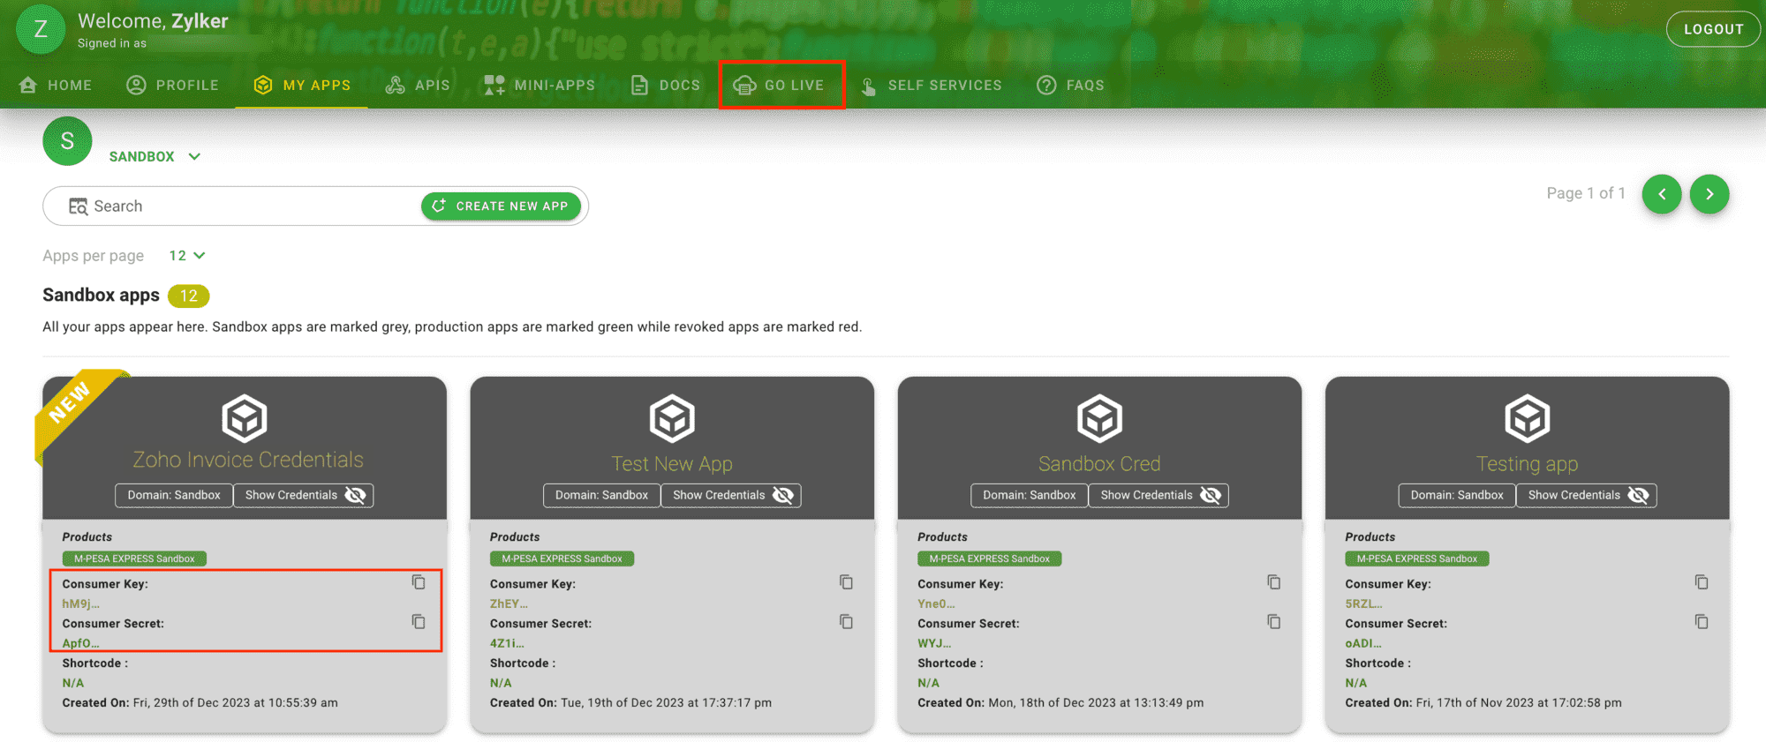Click M-PESA EXPRESS Sandbox tag on Test New App
This screenshot has width=1766, height=742.
click(562, 558)
